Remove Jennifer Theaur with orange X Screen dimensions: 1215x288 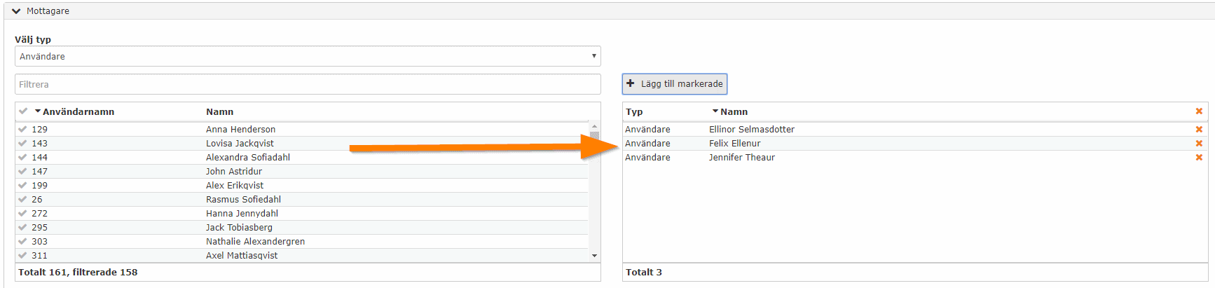click(x=1199, y=158)
